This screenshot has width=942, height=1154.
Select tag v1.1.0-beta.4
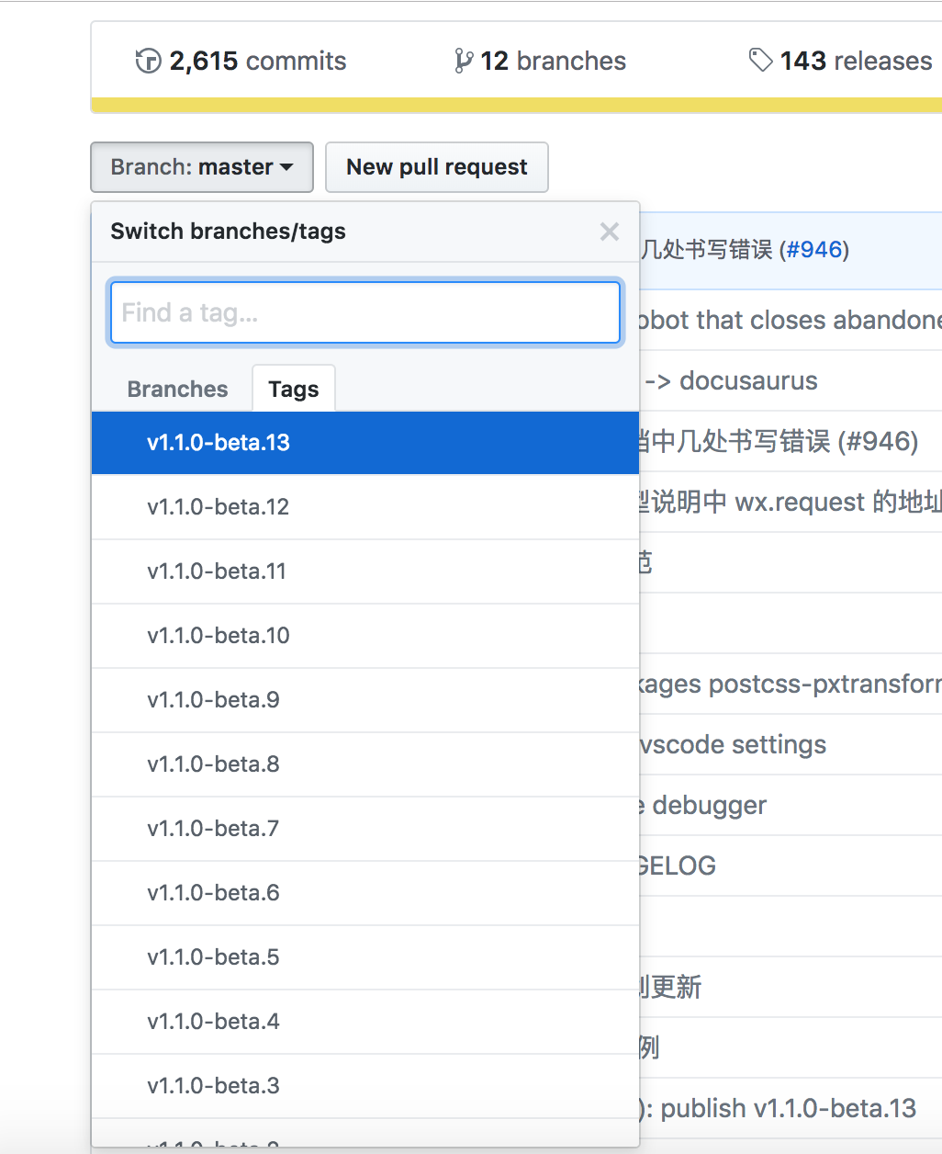[365, 1022]
